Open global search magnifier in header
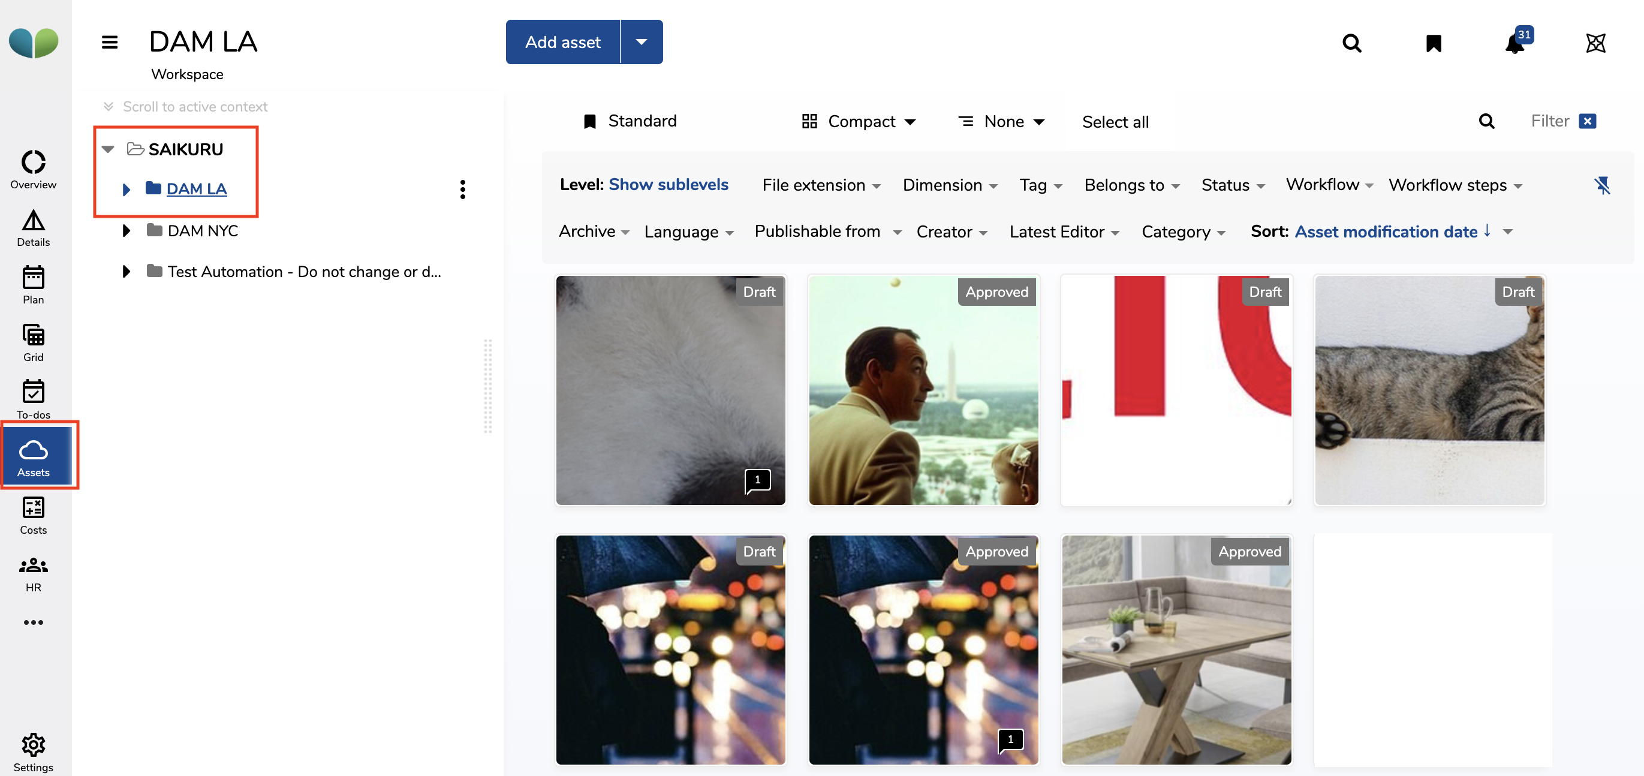Viewport: 1644px width, 776px height. coord(1351,43)
